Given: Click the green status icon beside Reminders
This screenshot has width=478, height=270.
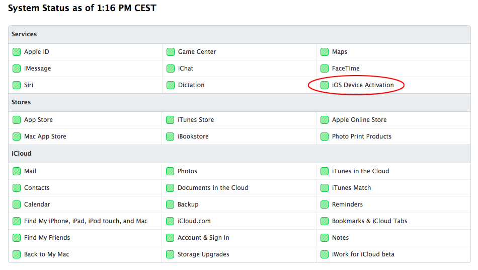Looking at the screenshot, I should pyautogui.click(x=325, y=205).
